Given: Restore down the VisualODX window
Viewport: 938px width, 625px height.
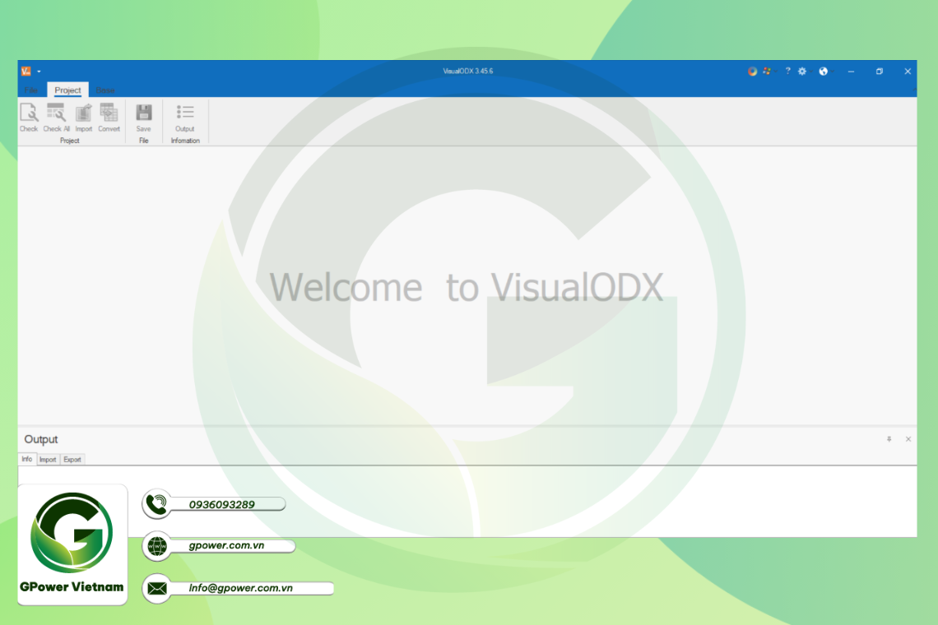Looking at the screenshot, I should [880, 72].
